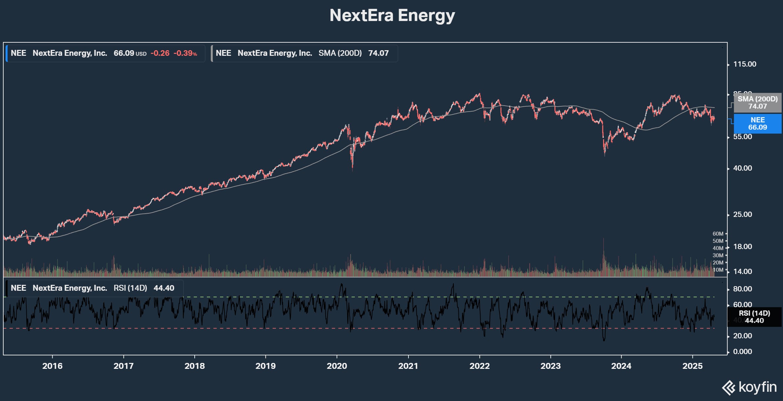
Task: Click the blue NEE 66.09 price tag
Action: coord(757,124)
